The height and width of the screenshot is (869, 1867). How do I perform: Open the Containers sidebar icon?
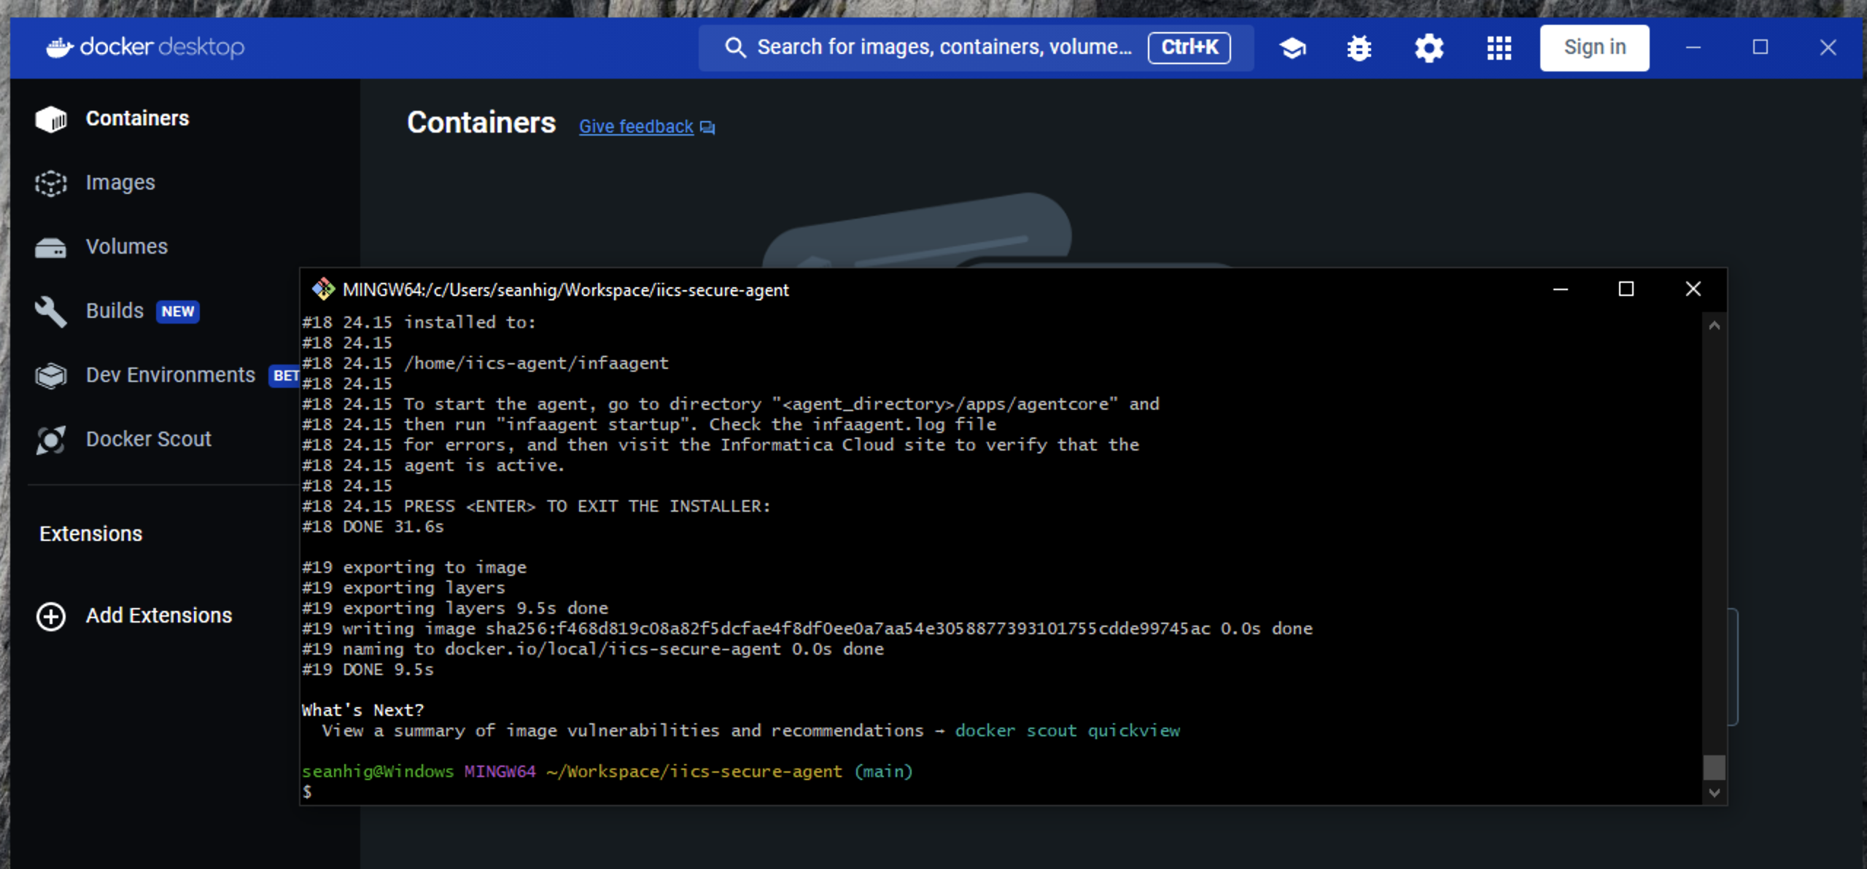point(51,119)
